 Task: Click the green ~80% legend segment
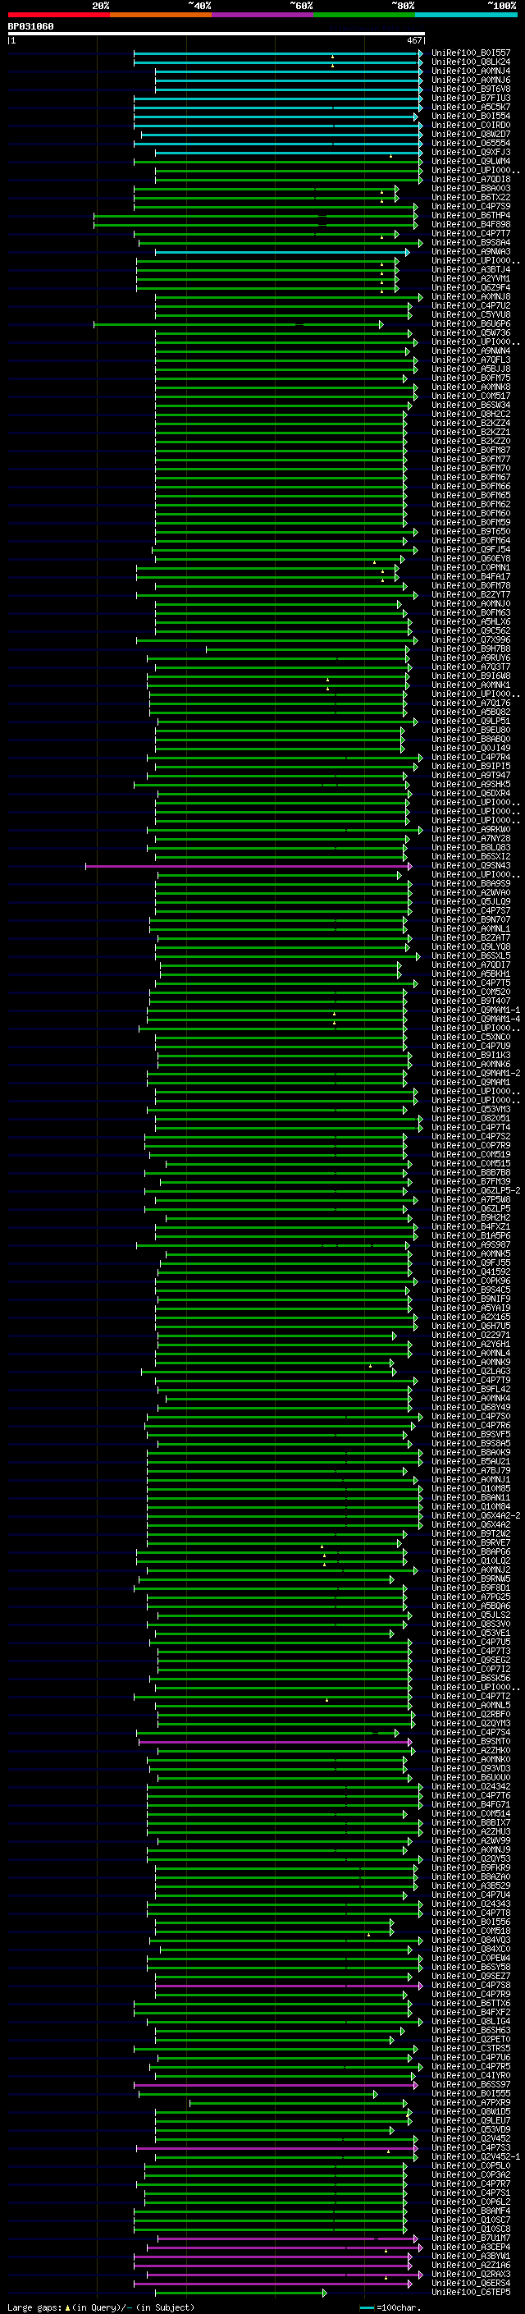coord(364,15)
